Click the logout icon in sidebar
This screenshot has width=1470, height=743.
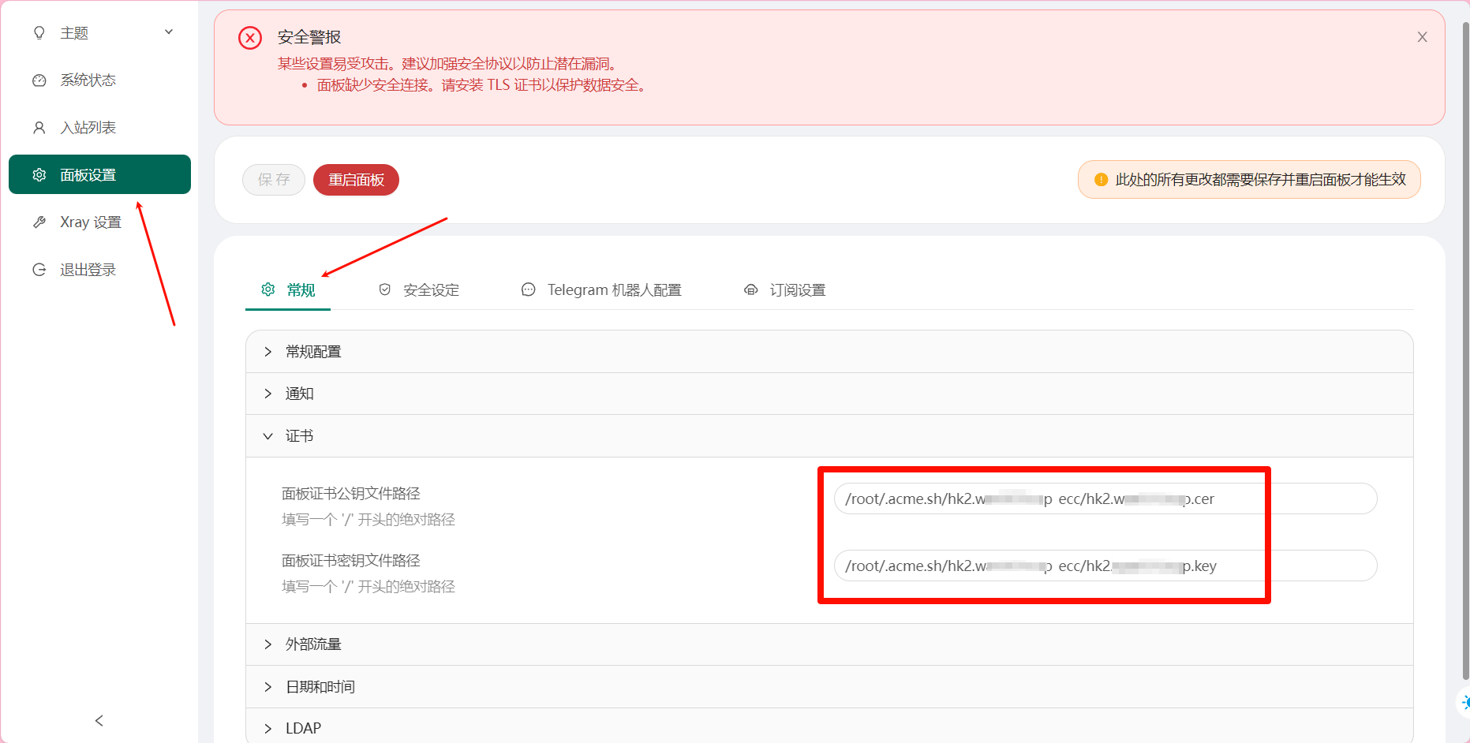pos(39,270)
